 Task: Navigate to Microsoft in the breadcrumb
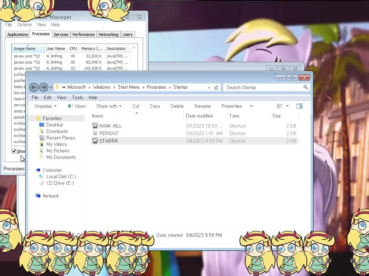(76, 87)
